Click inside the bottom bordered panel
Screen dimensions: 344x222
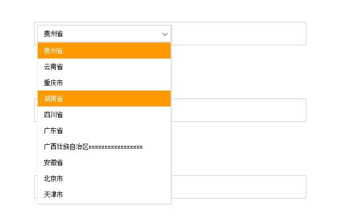point(239,187)
